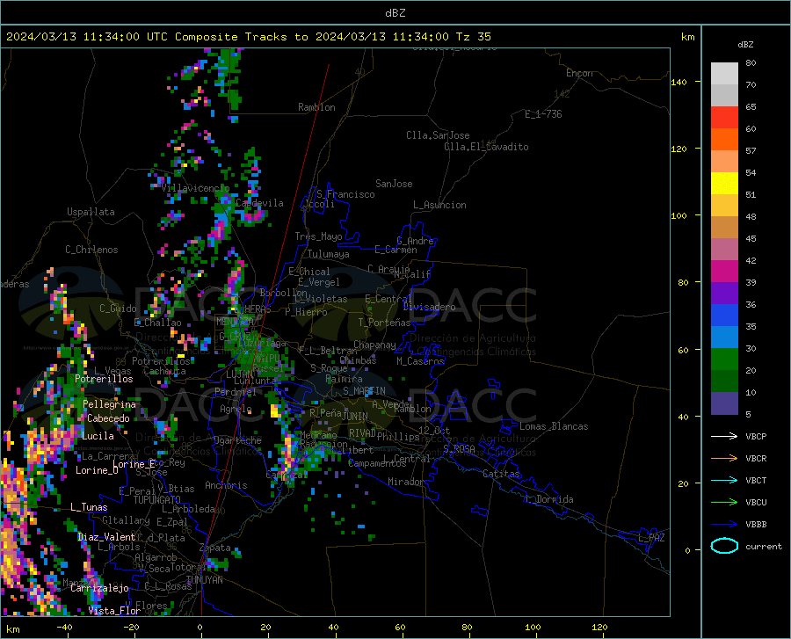Click the green VBCU arrow icon in the legend
This screenshot has height=639, width=791.
pyautogui.click(x=724, y=502)
